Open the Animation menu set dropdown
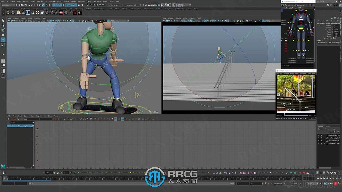Screen dimensions: 342x192 (x=9, y=5)
